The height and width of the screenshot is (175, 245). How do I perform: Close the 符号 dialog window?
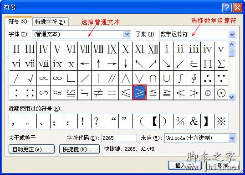point(238,7)
